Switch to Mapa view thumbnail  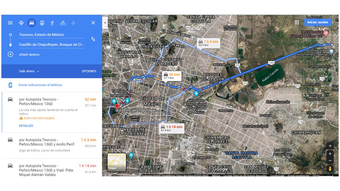(x=117, y=163)
